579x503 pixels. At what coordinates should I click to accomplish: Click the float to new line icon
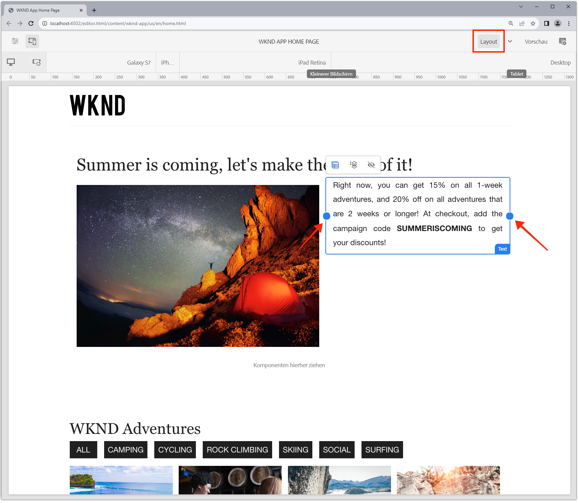click(353, 165)
